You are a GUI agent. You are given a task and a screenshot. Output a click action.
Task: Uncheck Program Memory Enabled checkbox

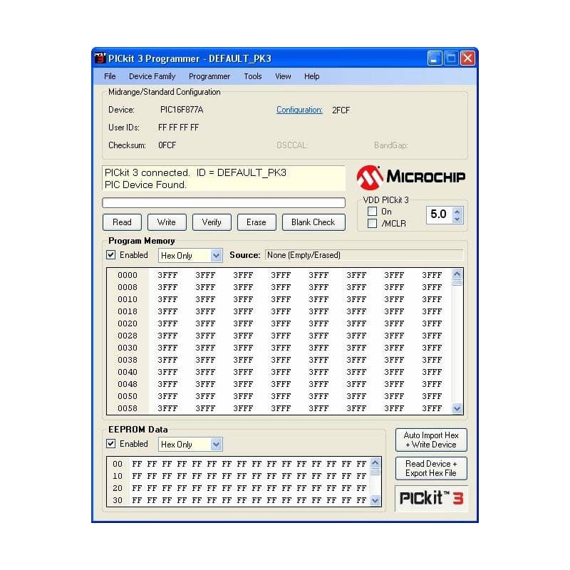(x=111, y=255)
